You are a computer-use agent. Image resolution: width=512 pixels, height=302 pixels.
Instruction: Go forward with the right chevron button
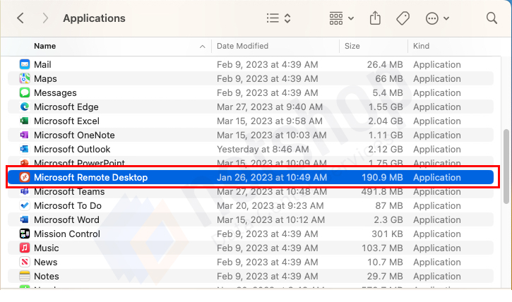pyautogui.click(x=45, y=18)
